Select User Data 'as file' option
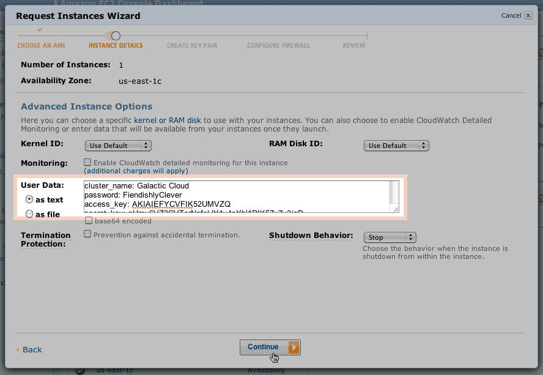 click(29, 214)
